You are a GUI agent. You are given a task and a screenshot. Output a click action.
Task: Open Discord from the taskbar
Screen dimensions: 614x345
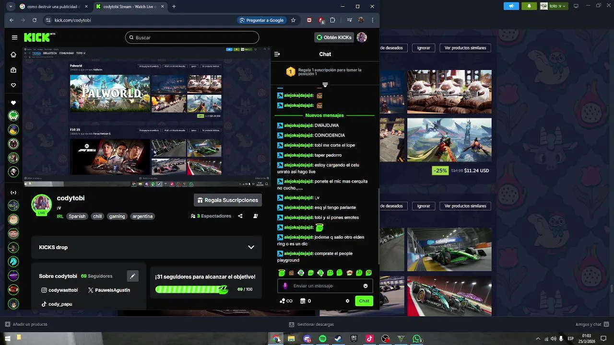(x=307, y=339)
